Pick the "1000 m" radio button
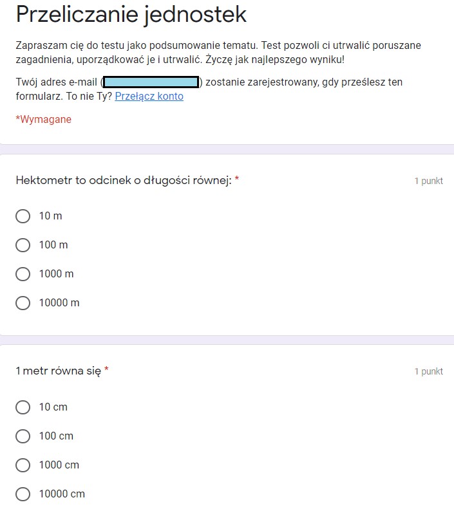This screenshot has height=509, width=454. (x=23, y=273)
